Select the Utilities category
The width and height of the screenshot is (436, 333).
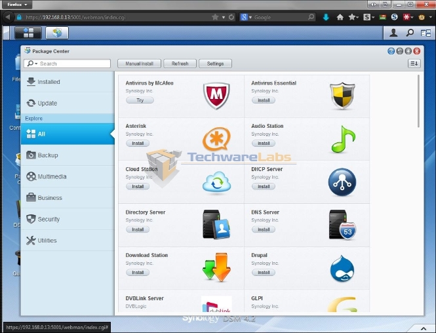coord(68,241)
